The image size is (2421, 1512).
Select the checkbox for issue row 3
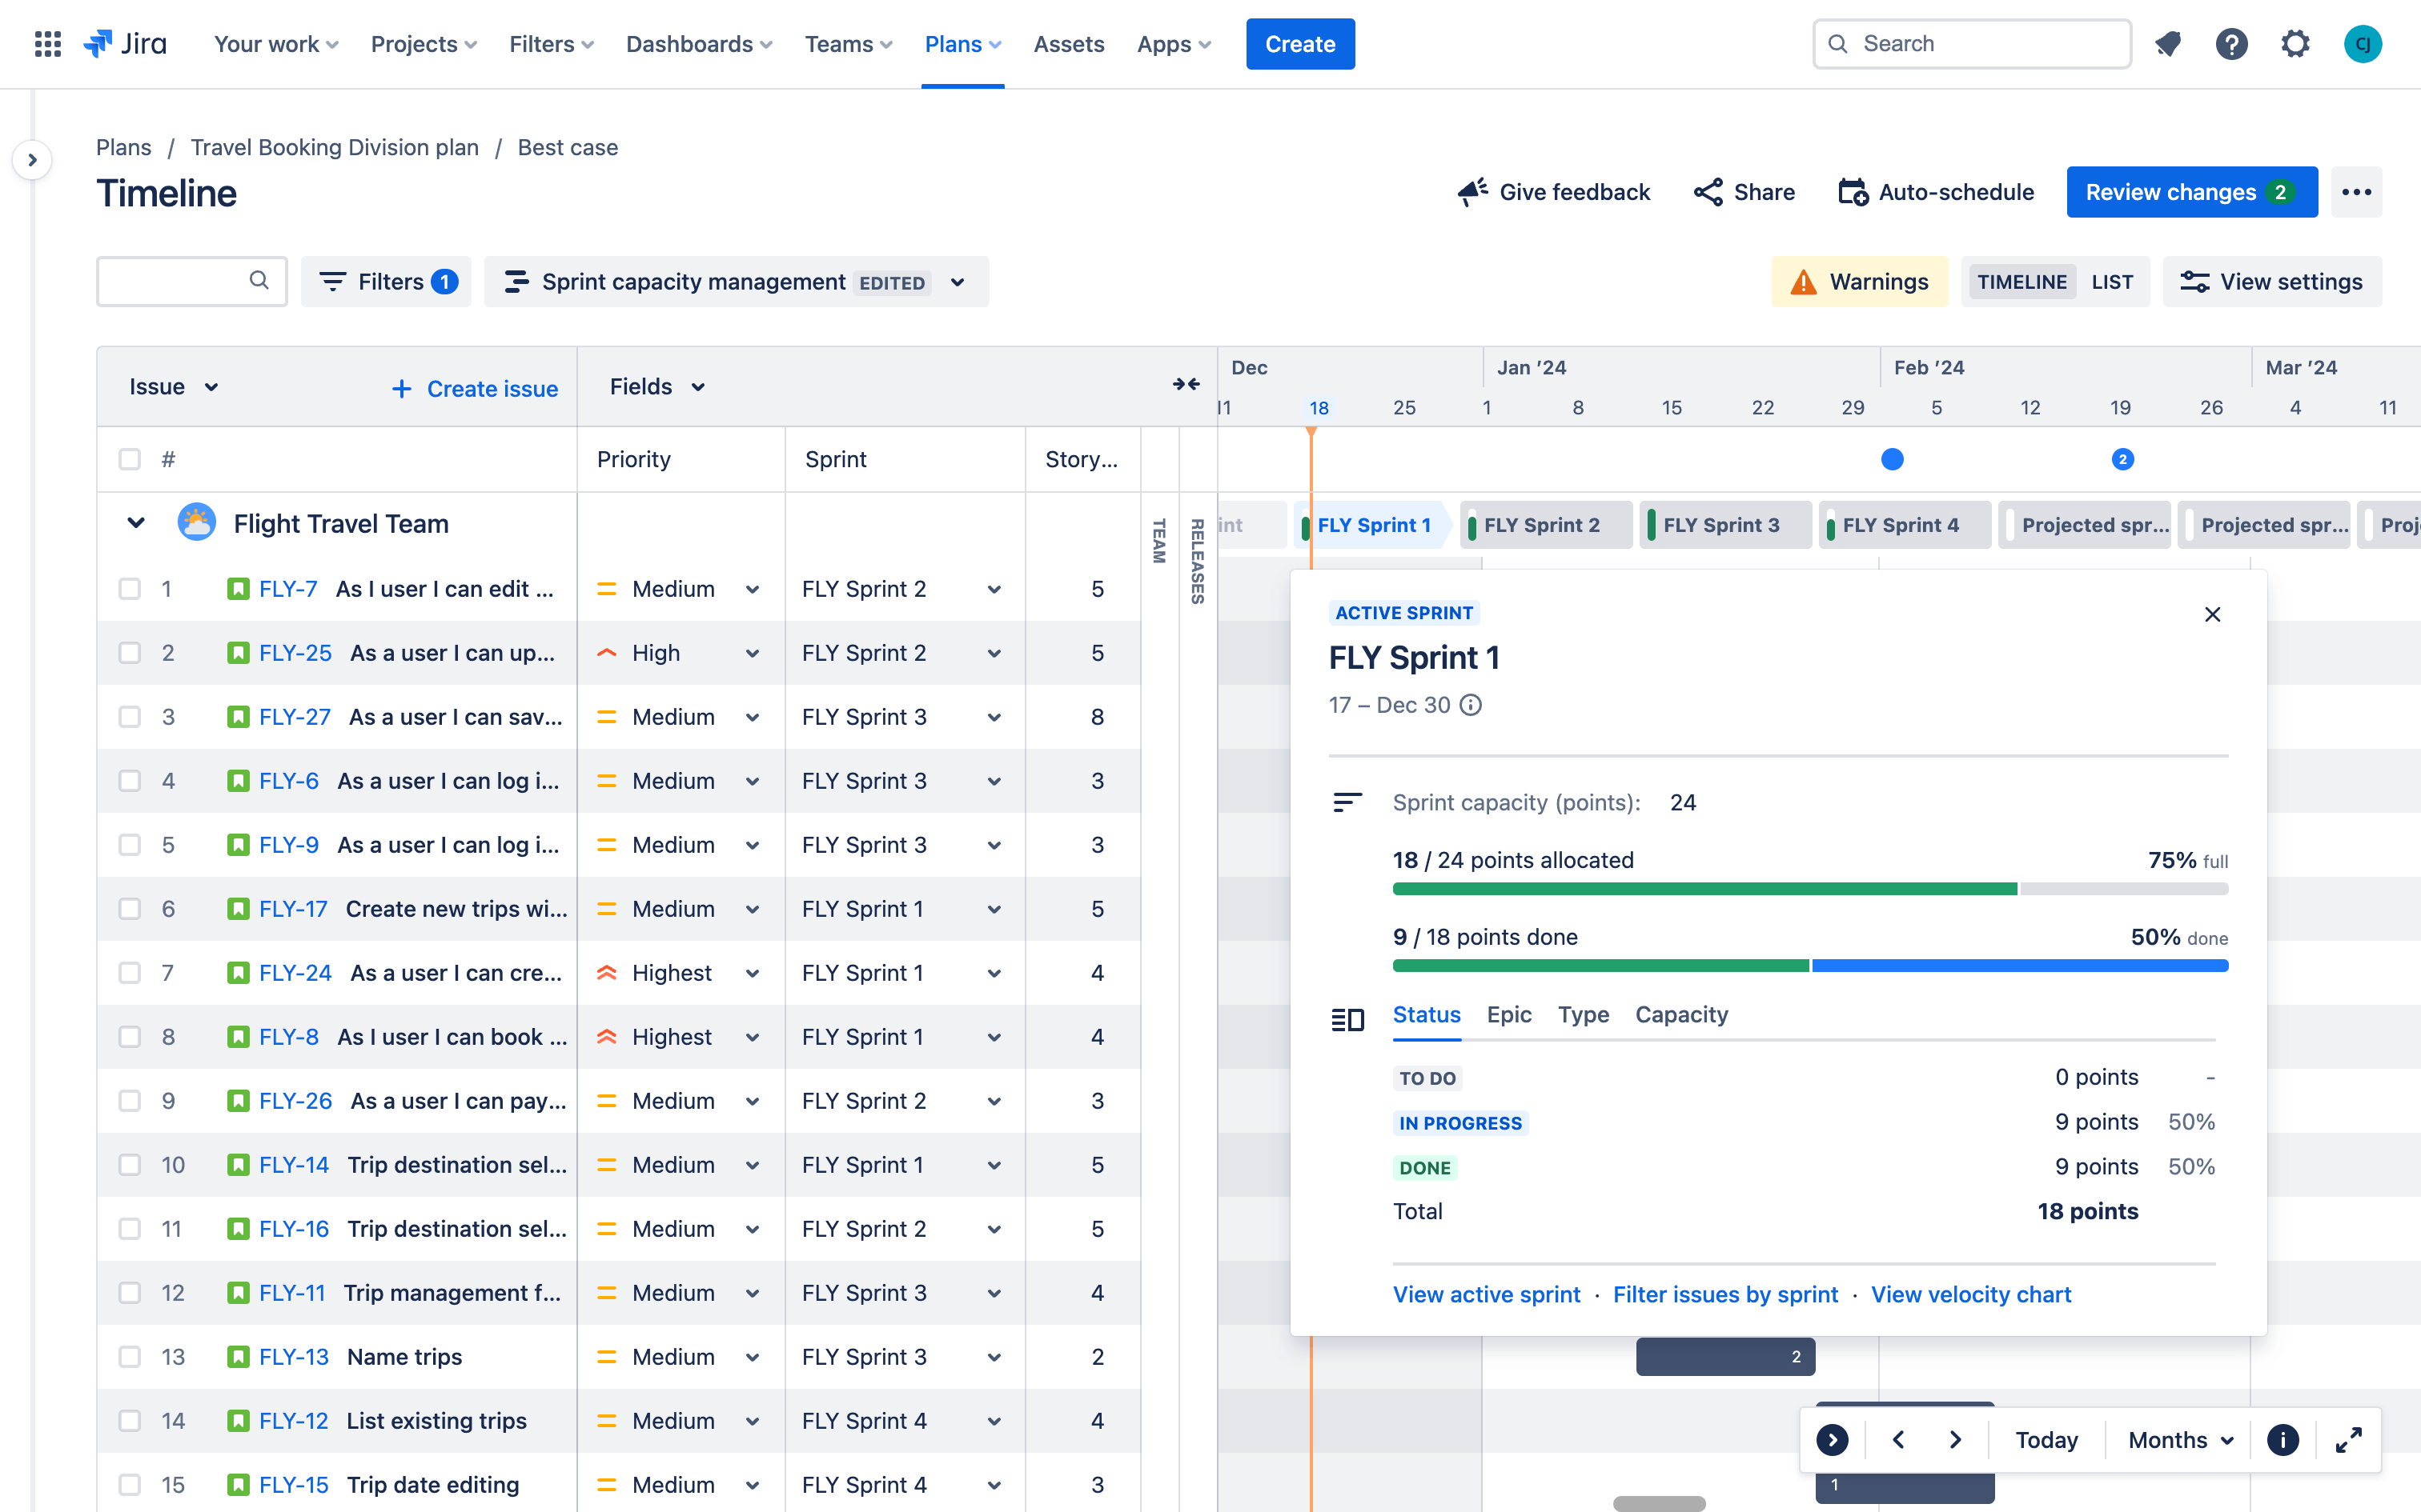click(x=127, y=716)
